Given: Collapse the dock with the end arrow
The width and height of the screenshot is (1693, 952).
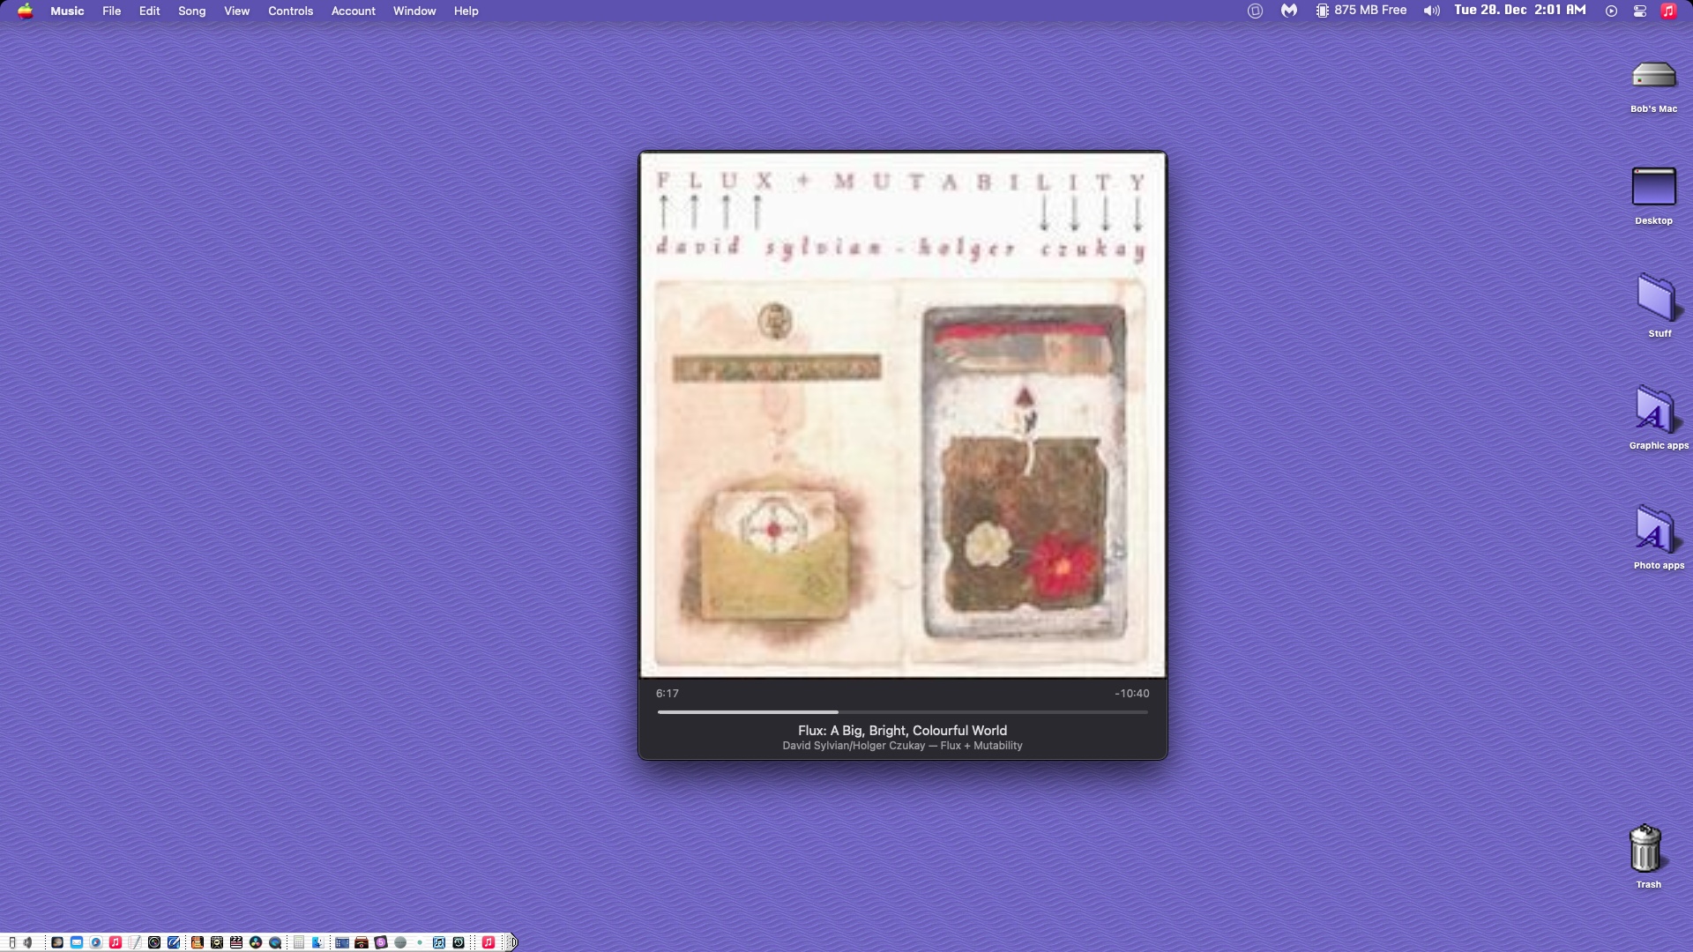Looking at the screenshot, I should (511, 942).
